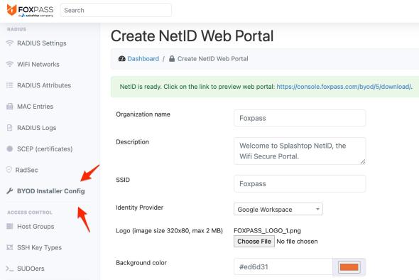Open the SUDOers page
The height and width of the screenshot is (280, 419).
click(31, 269)
